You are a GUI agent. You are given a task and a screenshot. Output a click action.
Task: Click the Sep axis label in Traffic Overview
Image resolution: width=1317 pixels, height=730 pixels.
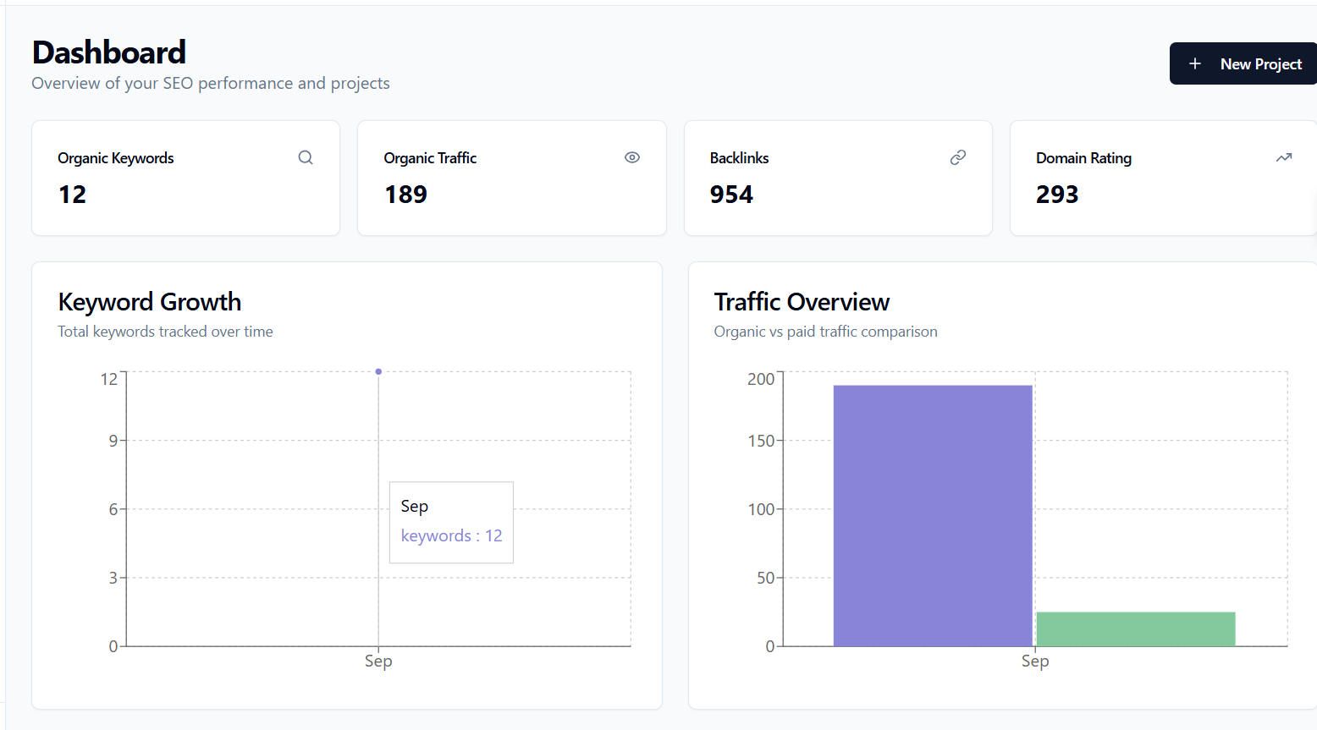pos(1034,661)
